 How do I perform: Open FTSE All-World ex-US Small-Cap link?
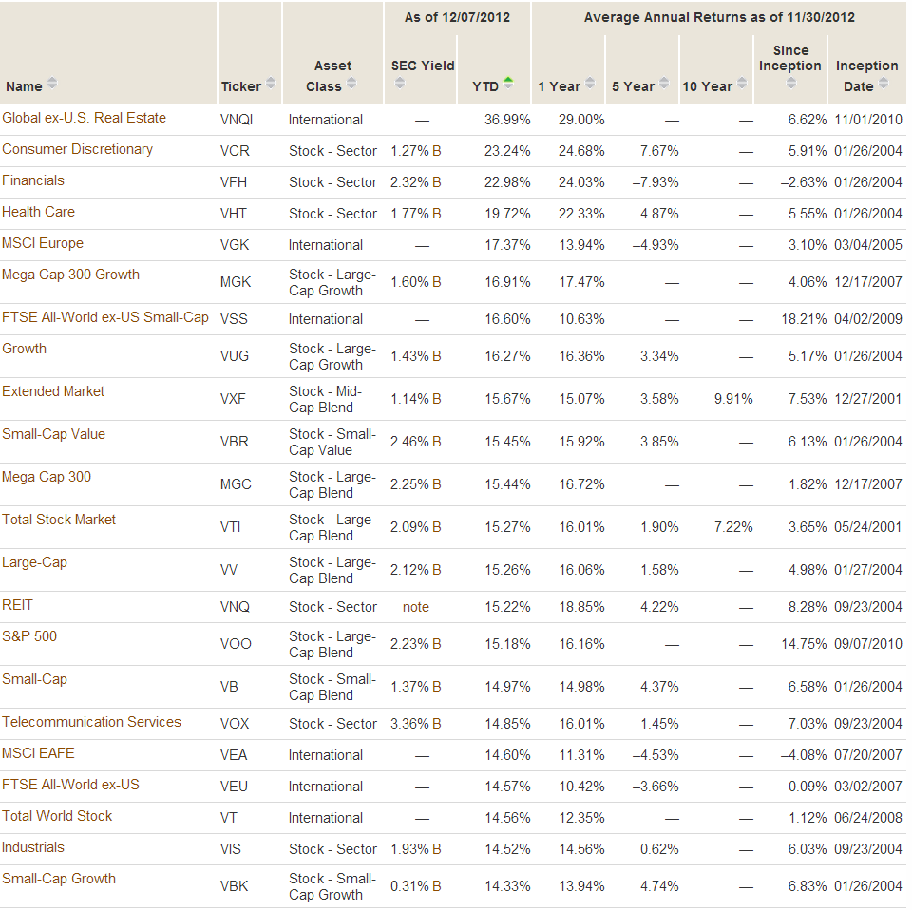tap(105, 317)
